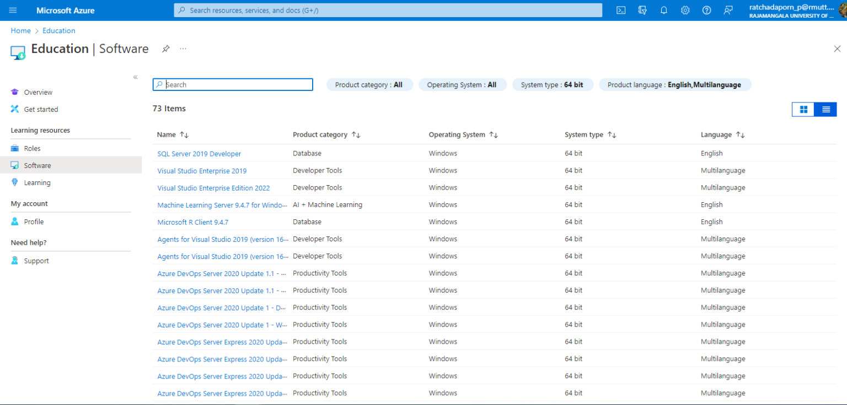This screenshot has width=847, height=405.
Task: Open Cloud Shell from top bar
Action: [x=621, y=10]
